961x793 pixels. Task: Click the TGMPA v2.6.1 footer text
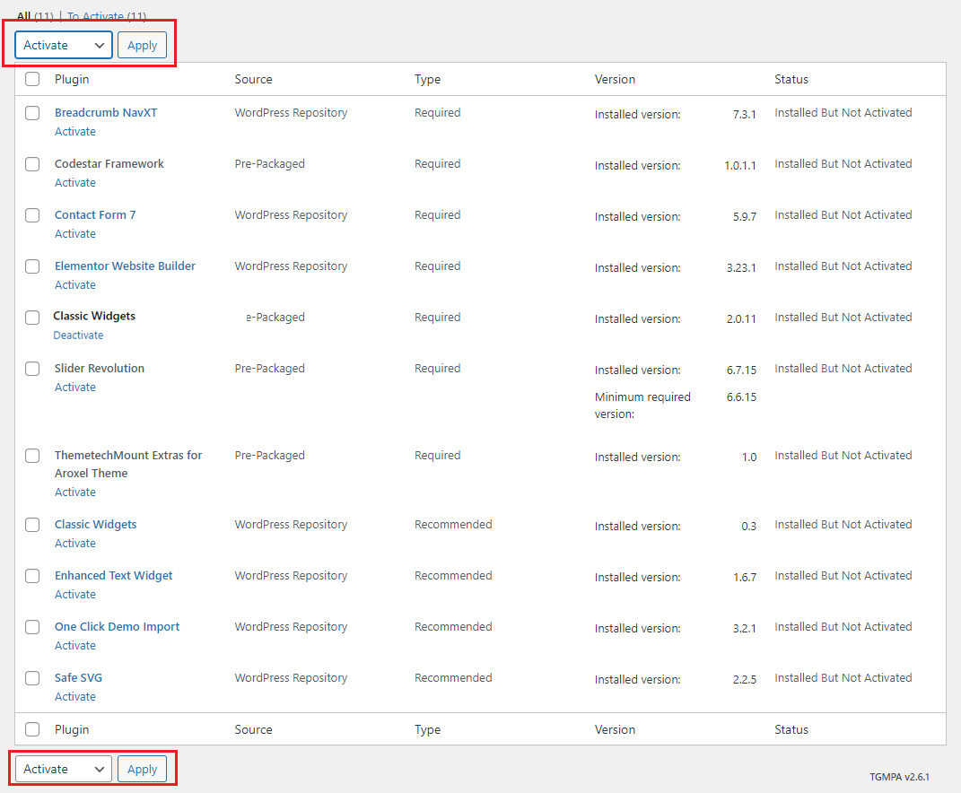point(899,777)
